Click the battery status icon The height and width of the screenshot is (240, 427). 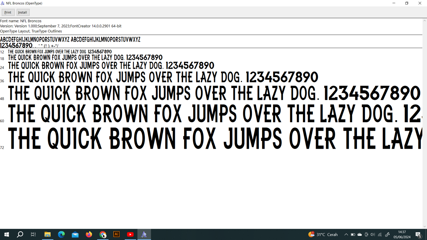click(x=353, y=234)
